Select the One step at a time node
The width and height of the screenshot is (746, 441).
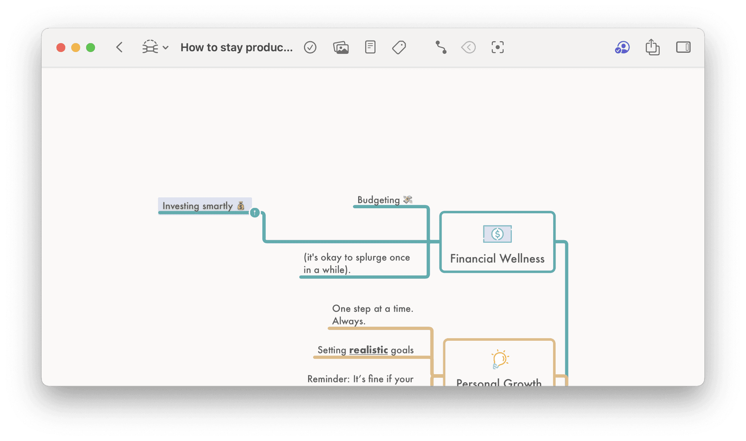pos(372,315)
